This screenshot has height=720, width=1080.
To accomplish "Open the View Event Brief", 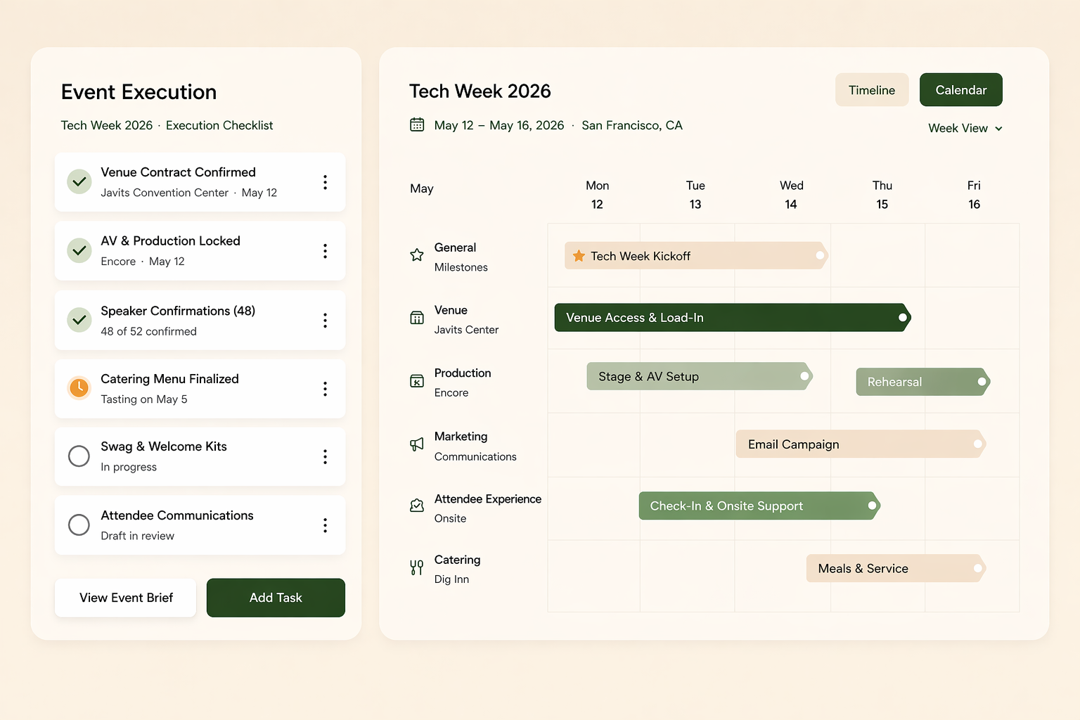I will pos(125,598).
